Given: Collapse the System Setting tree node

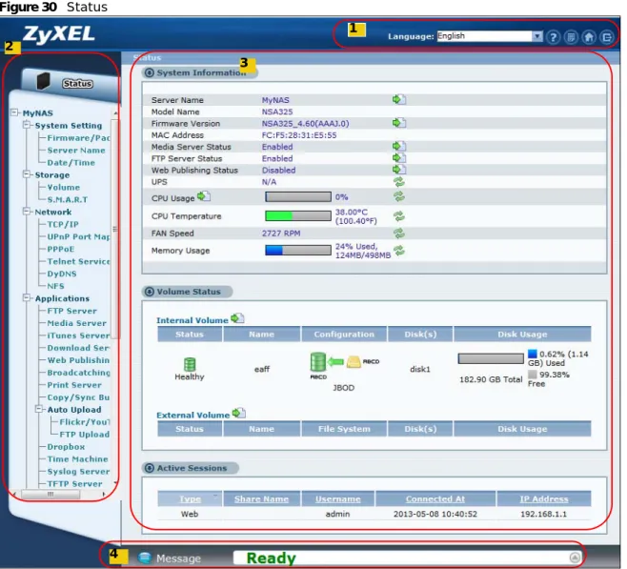Looking at the screenshot, I should pos(27,125).
